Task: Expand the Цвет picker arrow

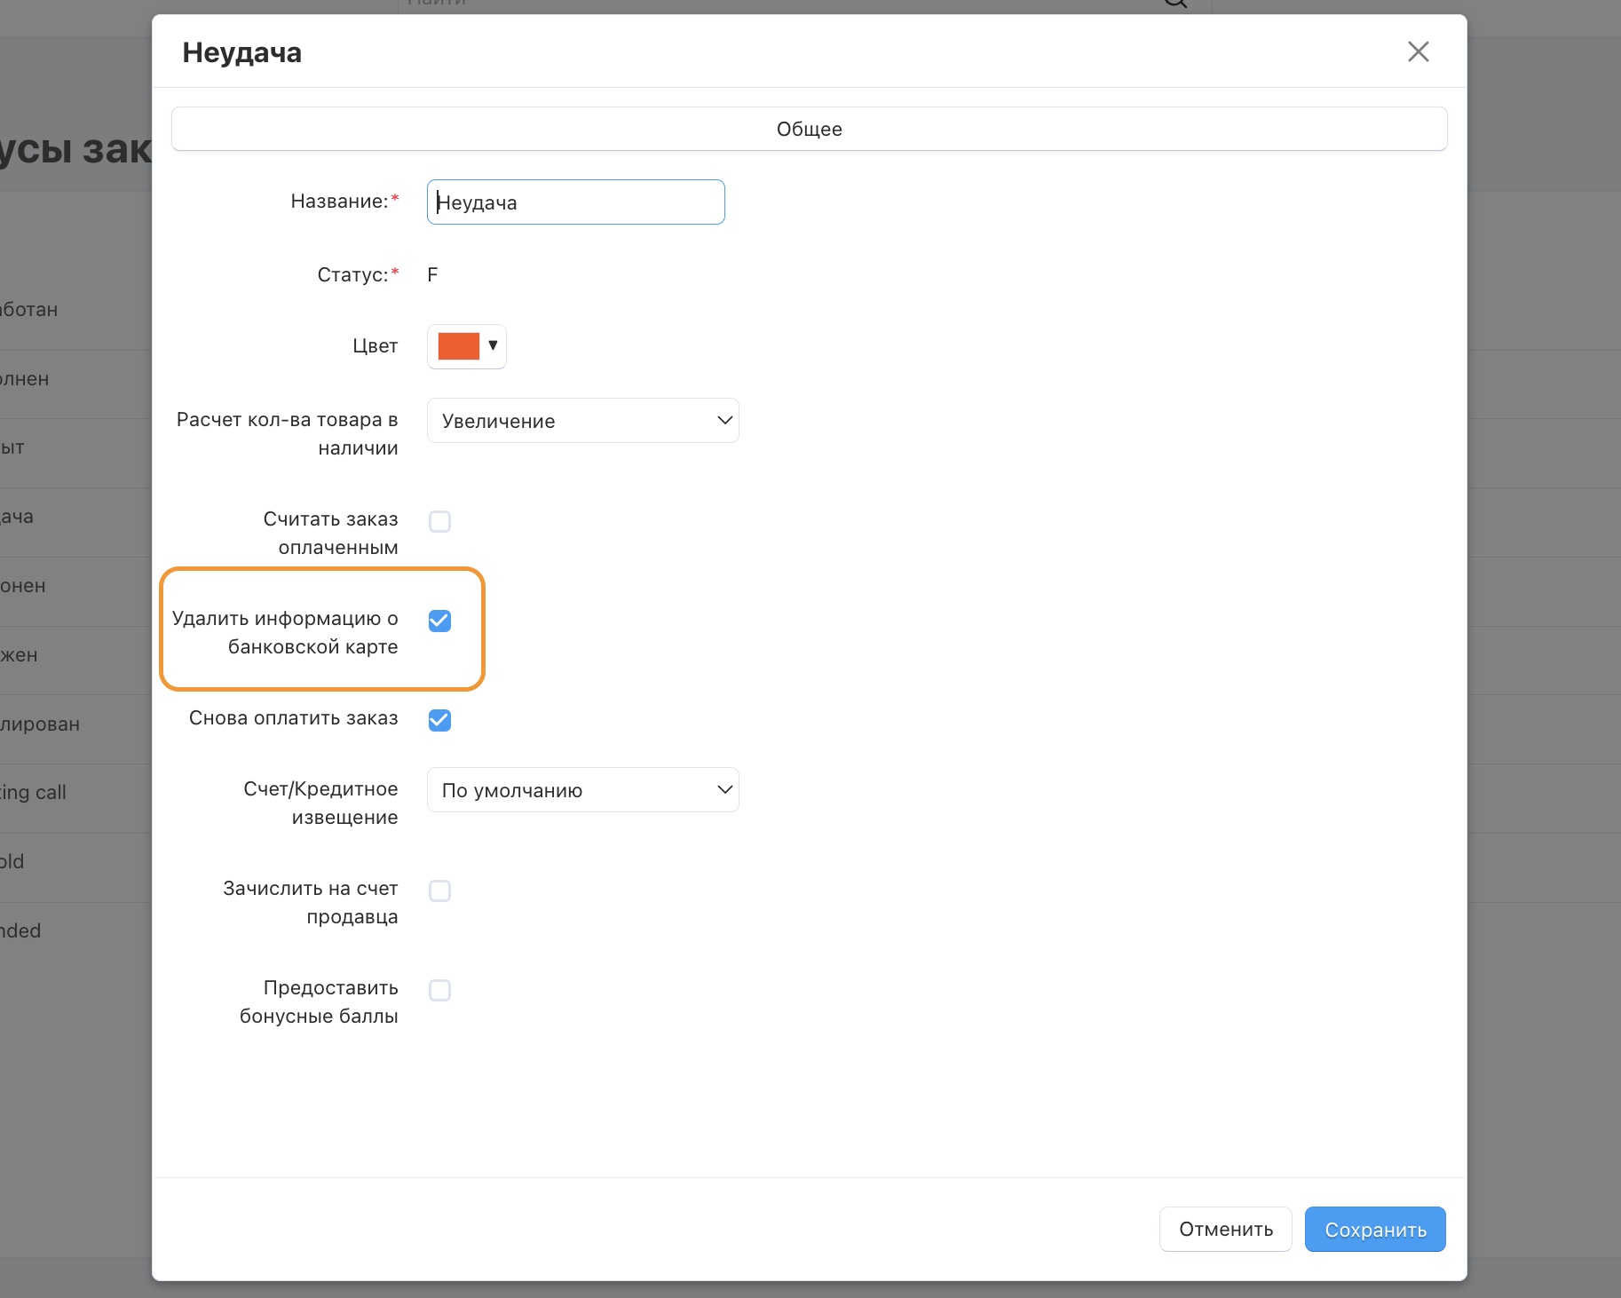Action: click(x=493, y=345)
